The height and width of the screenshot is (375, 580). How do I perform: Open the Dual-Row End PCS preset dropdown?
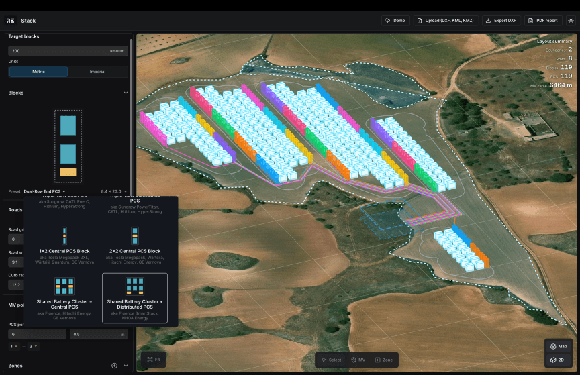(44, 191)
